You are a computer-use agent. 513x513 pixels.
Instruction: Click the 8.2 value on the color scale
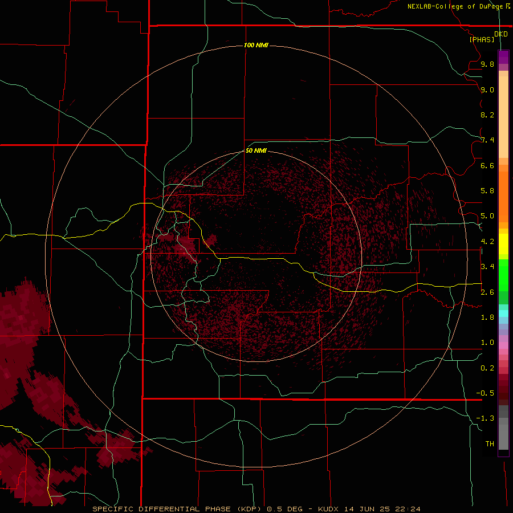(x=487, y=115)
